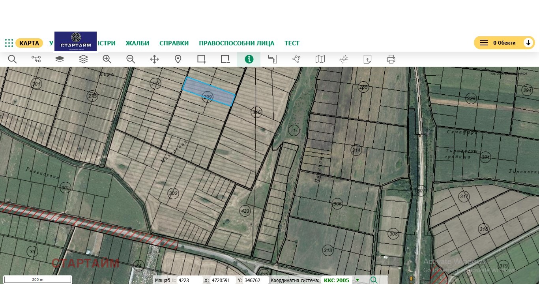Screen dimensions: 539x303
Task: Select the zoom out tool
Action: coord(131,59)
